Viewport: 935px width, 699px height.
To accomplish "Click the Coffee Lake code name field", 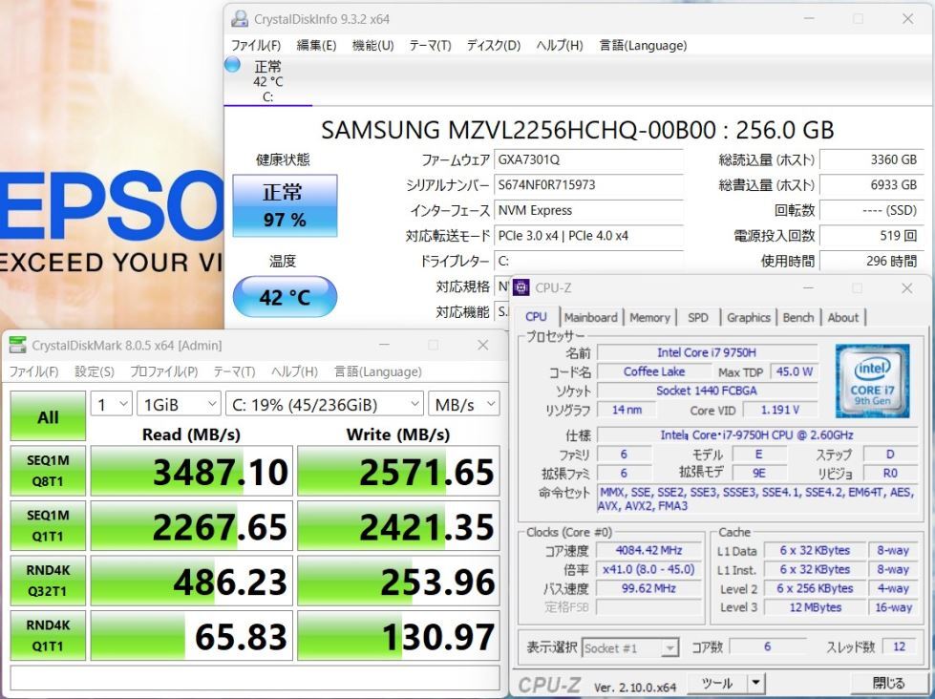I will click(x=654, y=371).
